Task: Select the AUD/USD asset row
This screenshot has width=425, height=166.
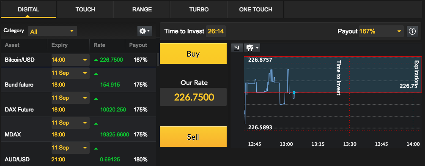Action: 78,154
